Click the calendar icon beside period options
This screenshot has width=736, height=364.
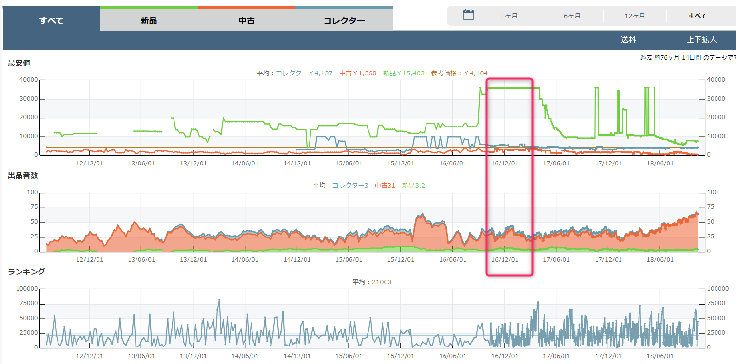click(468, 15)
